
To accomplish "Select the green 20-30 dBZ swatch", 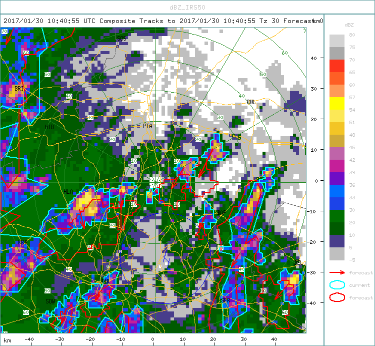I will 336,216.
